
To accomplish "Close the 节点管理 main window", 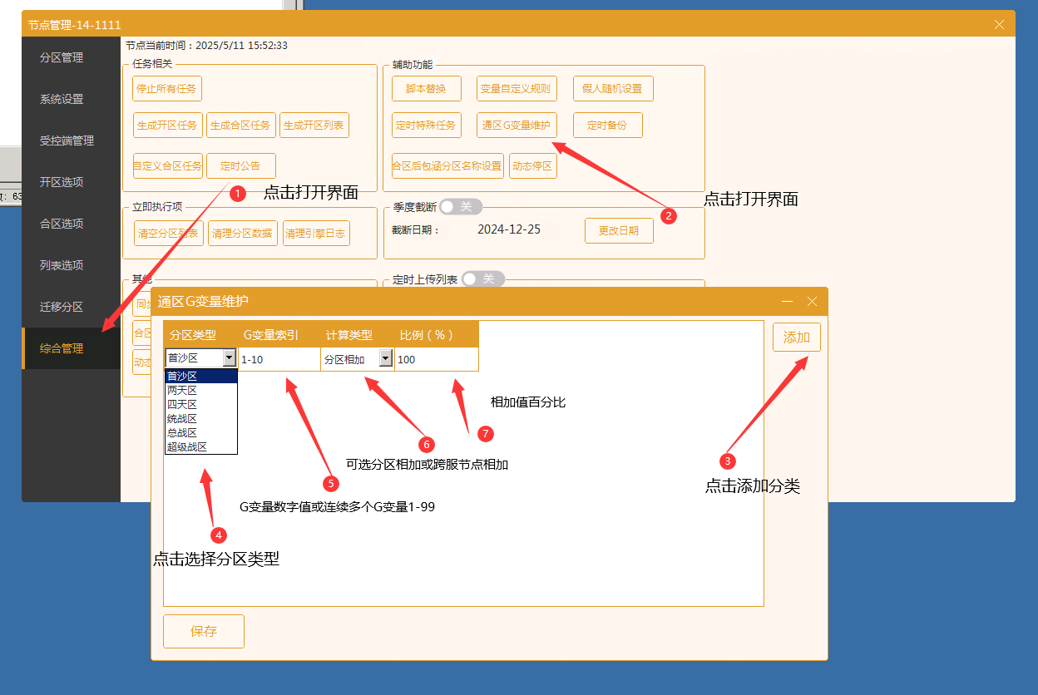I will (x=999, y=25).
